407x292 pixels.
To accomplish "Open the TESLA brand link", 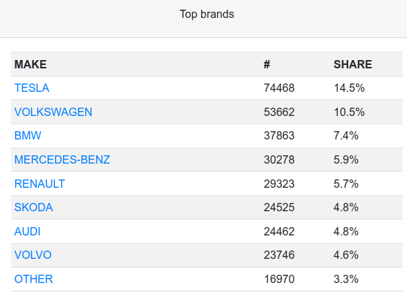I will click(x=32, y=88).
